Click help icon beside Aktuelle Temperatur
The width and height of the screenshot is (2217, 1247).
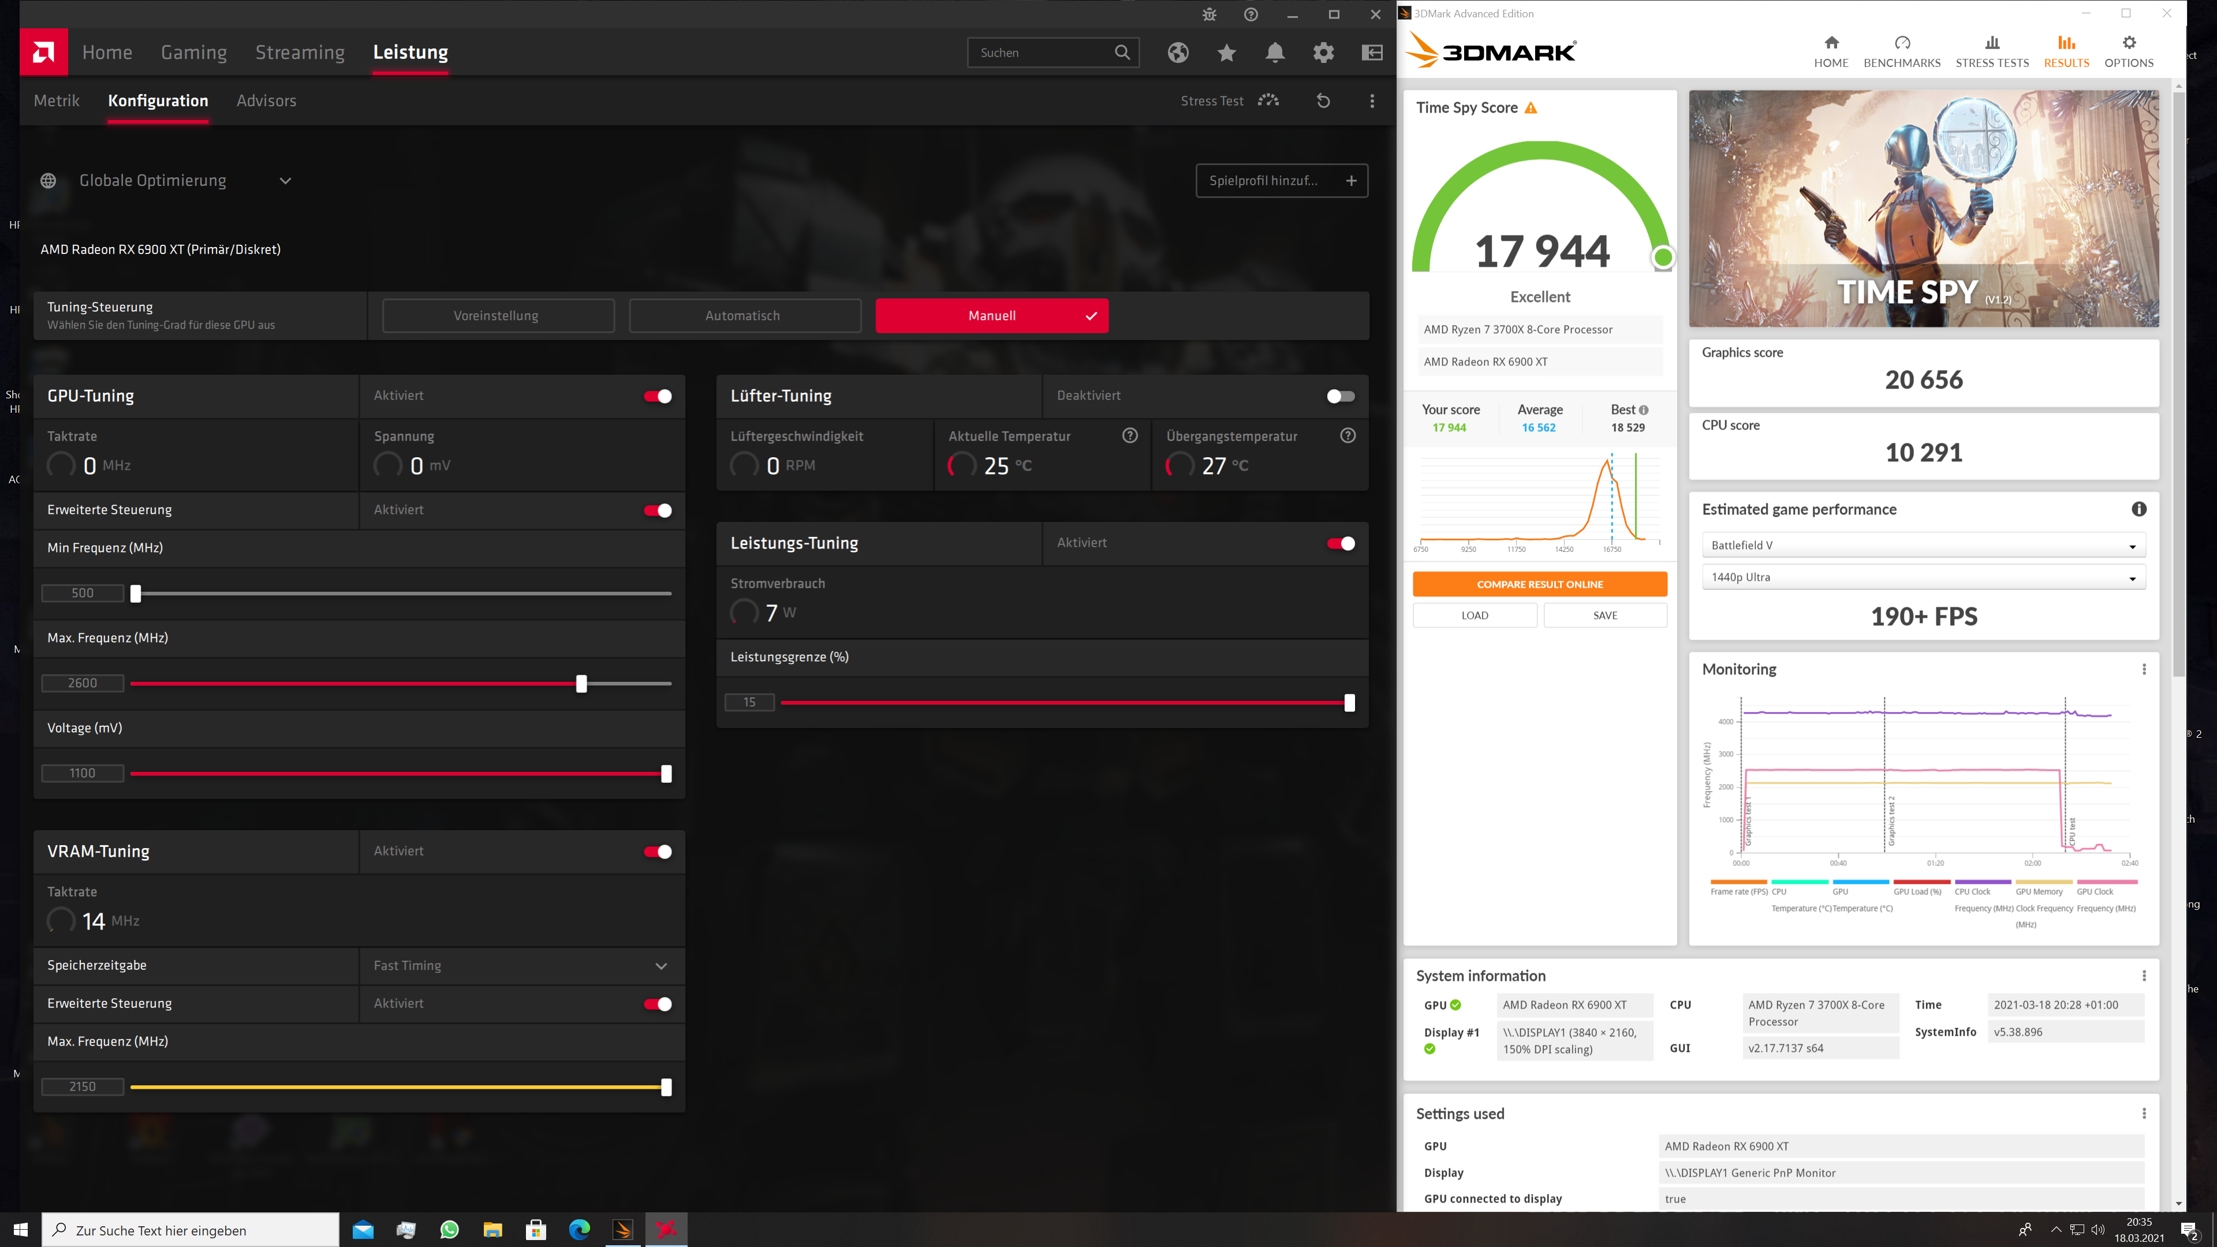click(x=1129, y=435)
